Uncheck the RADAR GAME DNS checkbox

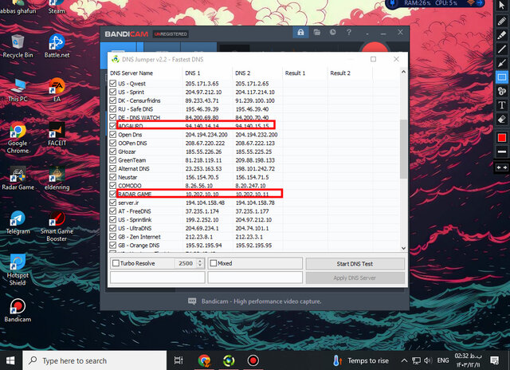112,193
